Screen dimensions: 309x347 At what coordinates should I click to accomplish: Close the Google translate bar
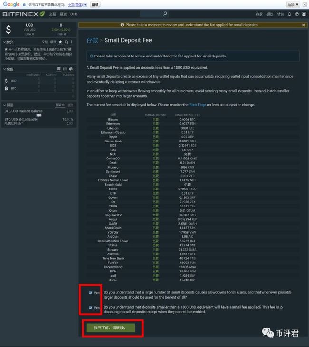(305, 4)
